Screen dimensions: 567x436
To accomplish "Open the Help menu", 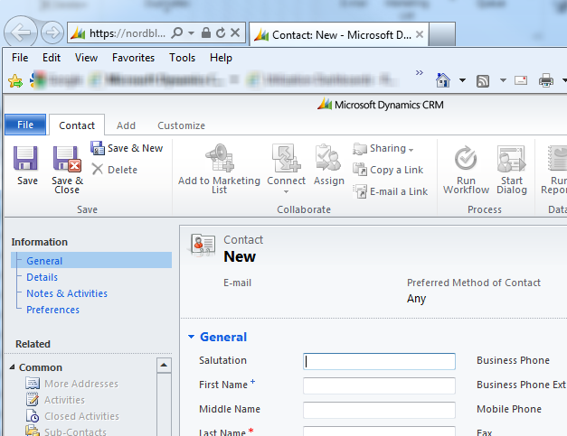I will (221, 58).
